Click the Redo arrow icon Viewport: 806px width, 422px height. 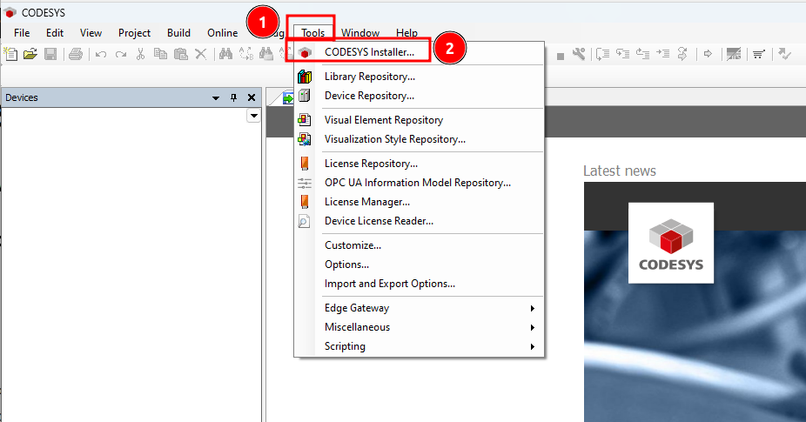(121, 54)
